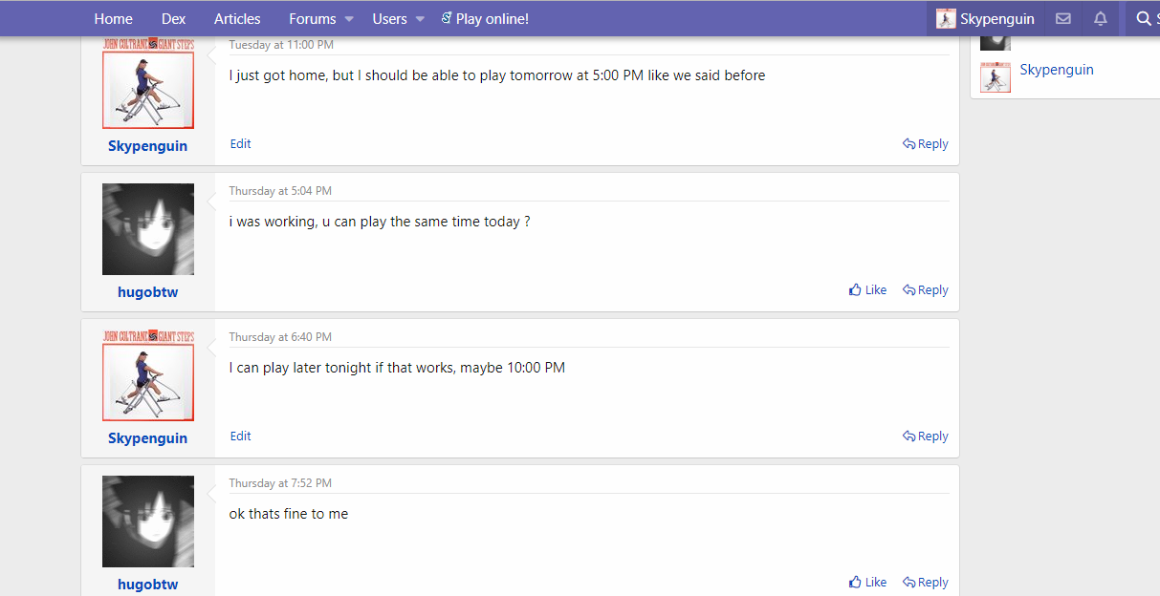Open the Skypenguin account menu
The height and width of the screenshot is (596, 1160).
985,19
